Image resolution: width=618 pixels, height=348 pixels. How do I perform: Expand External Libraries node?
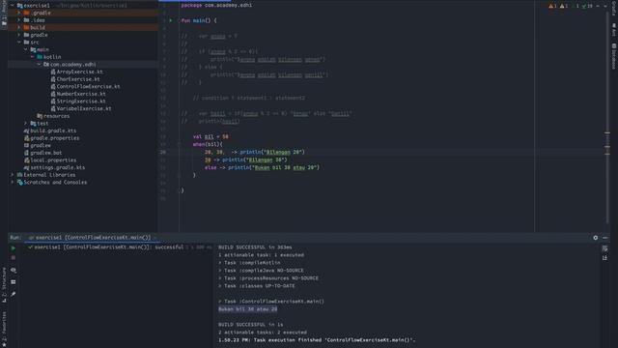point(13,175)
